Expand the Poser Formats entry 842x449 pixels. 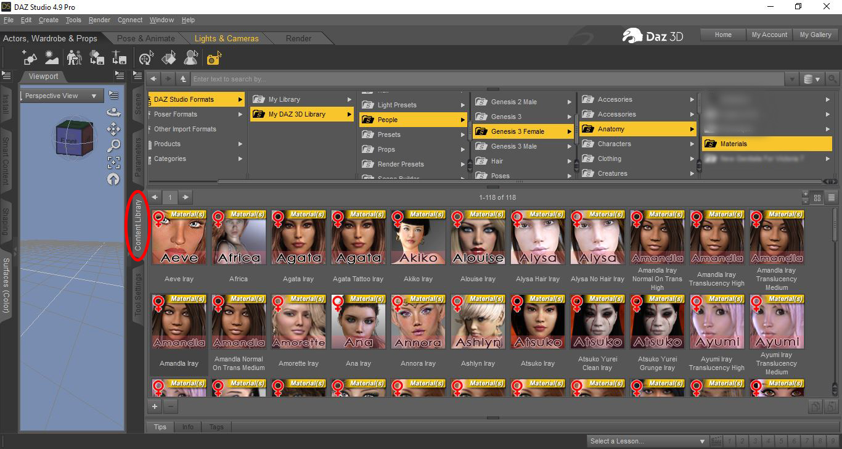240,114
